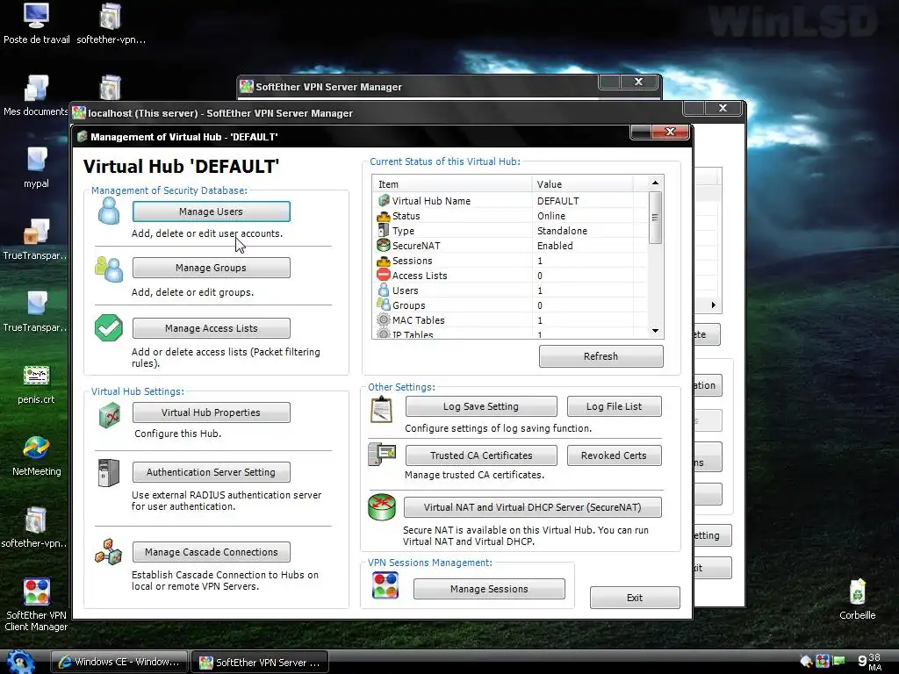Click the Manage Users button
The width and height of the screenshot is (899, 674).
pyautogui.click(x=211, y=212)
